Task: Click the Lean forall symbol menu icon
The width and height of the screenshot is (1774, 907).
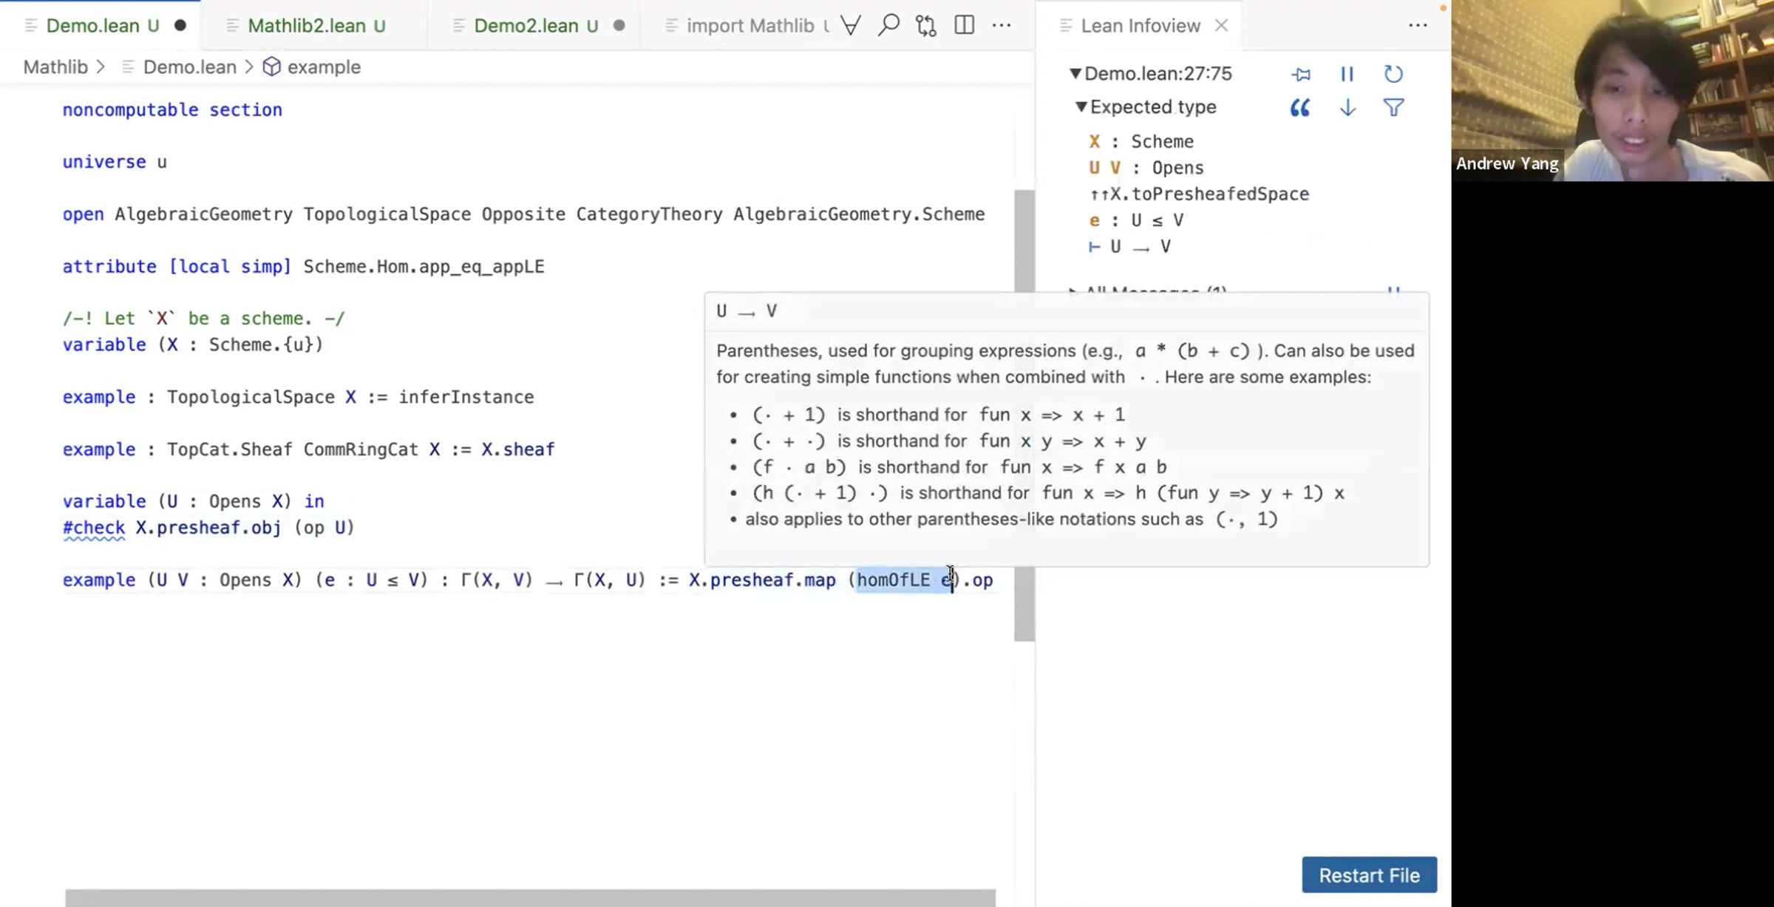Action: [851, 26]
